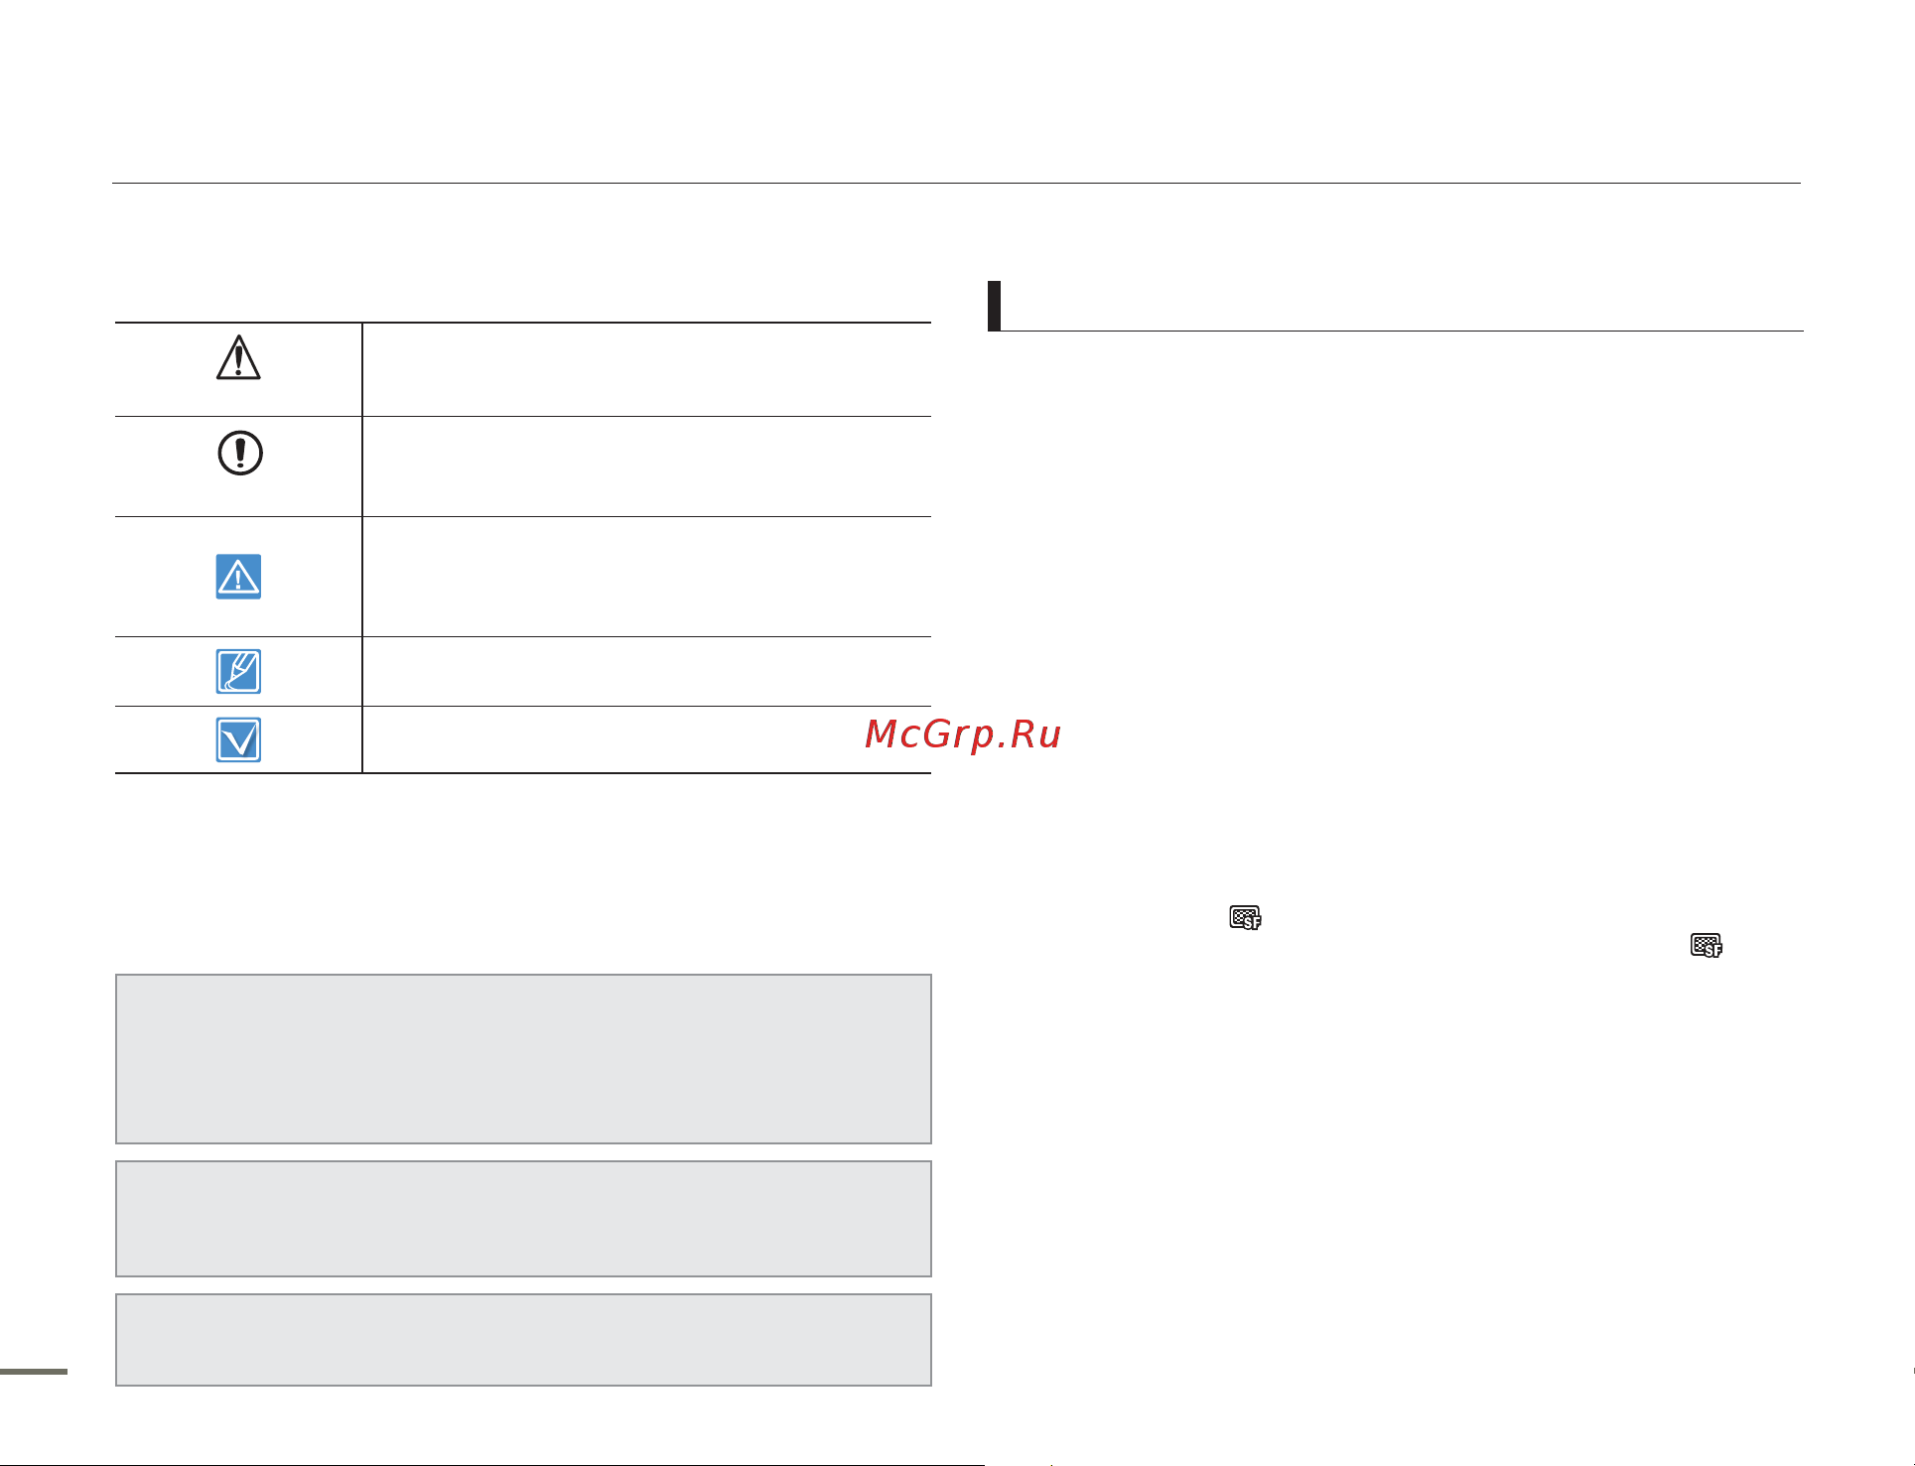Click the underline of the section heading
Screen dimensions: 1915x1466
pyautogui.click(x=1402, y=331)
